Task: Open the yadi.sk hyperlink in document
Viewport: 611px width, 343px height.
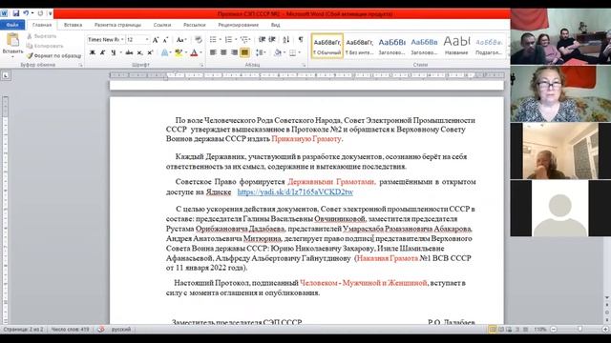Action: click(295, 192)
